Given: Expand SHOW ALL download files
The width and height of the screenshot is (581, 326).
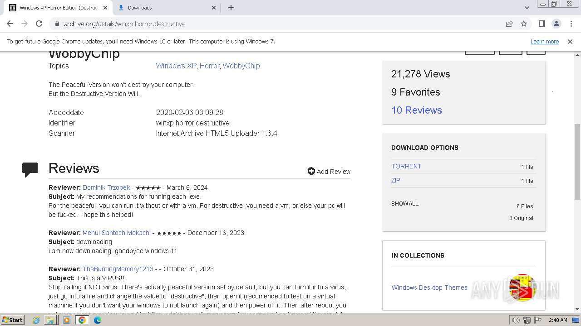Looking at the screenshot, I should pyautogui.click(x=405, y=203).
